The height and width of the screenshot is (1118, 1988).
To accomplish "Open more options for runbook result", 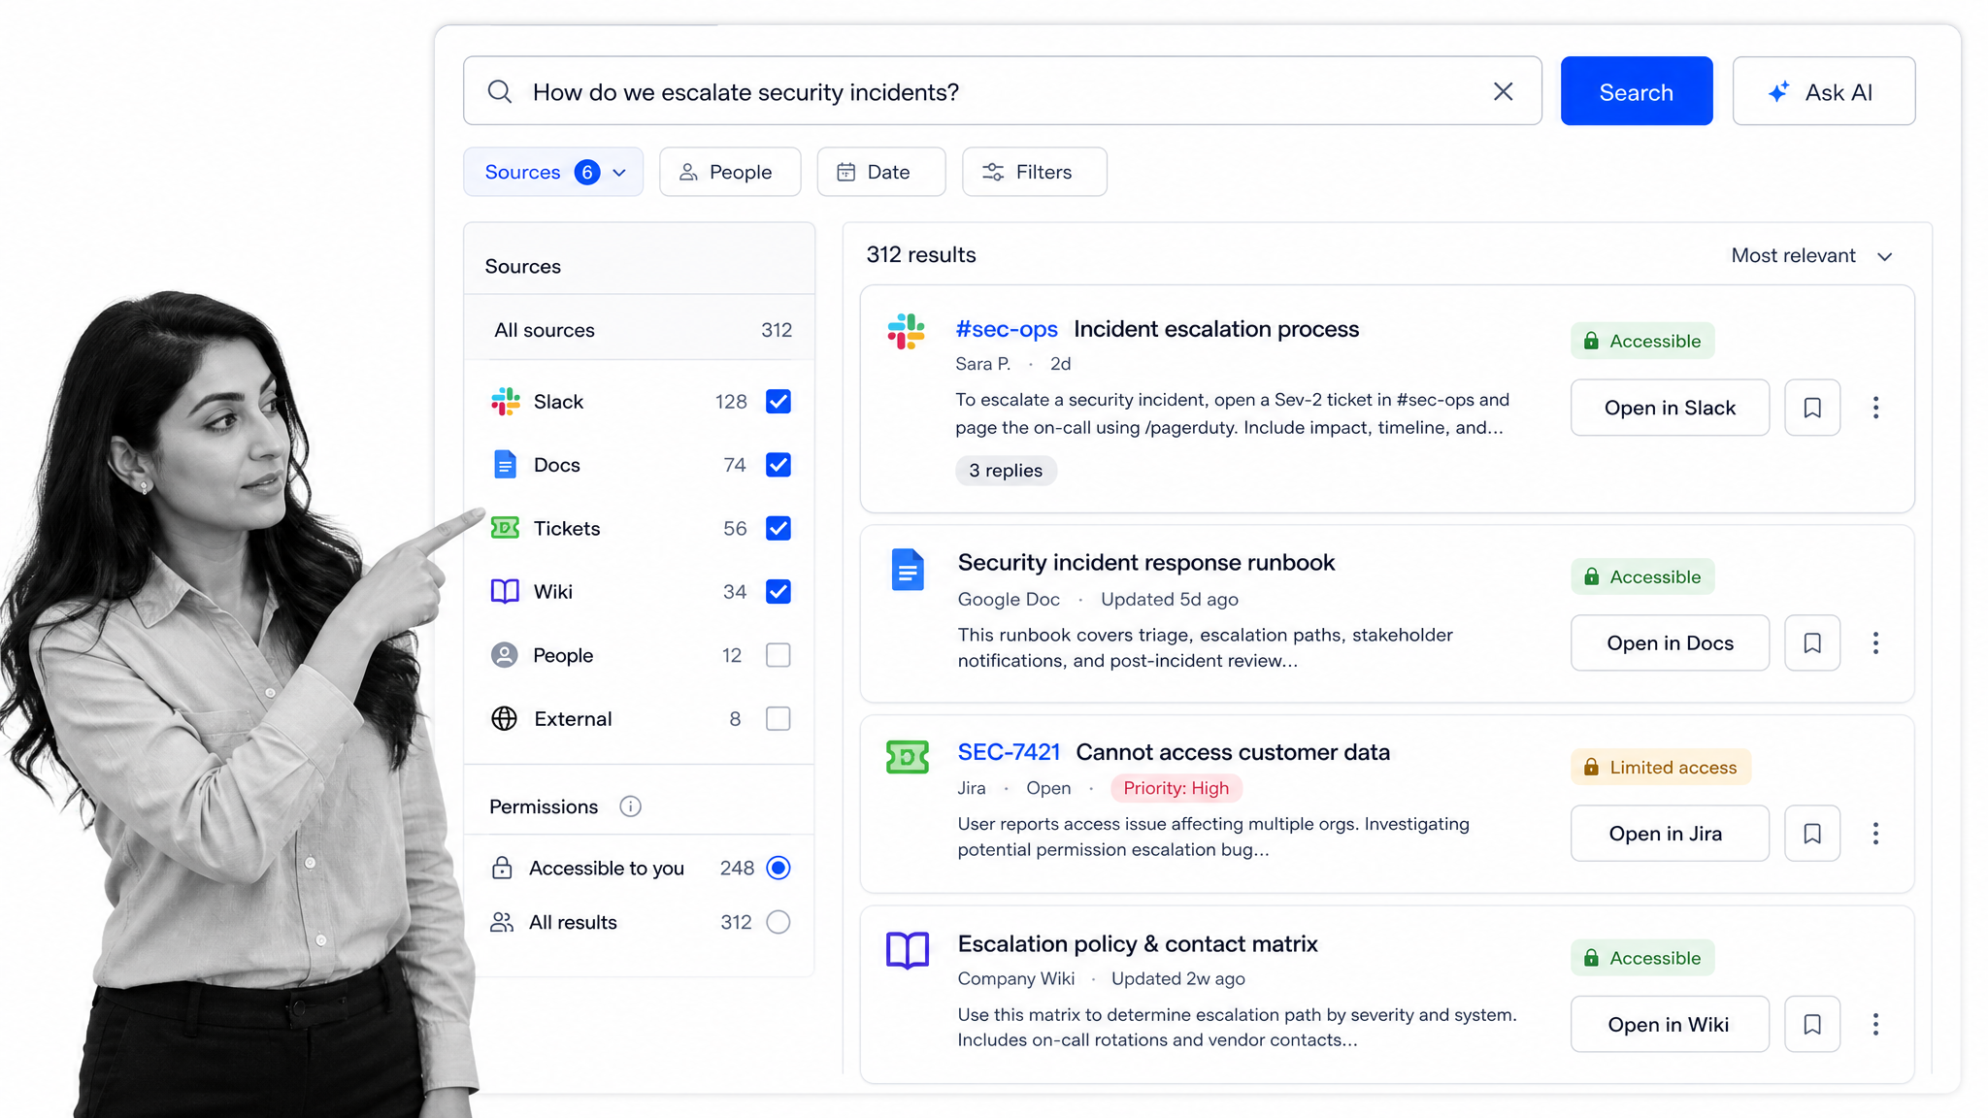I will [x=1875, y=642].
